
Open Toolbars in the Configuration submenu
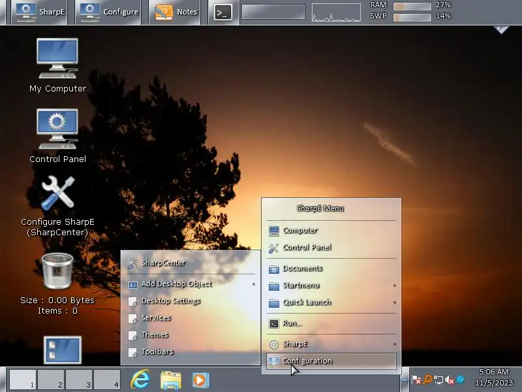[191, 352]
